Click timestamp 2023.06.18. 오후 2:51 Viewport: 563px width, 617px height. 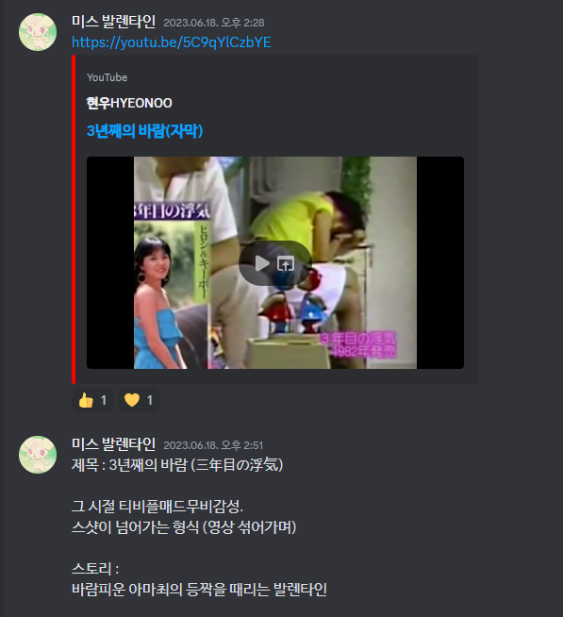(213, 445)
